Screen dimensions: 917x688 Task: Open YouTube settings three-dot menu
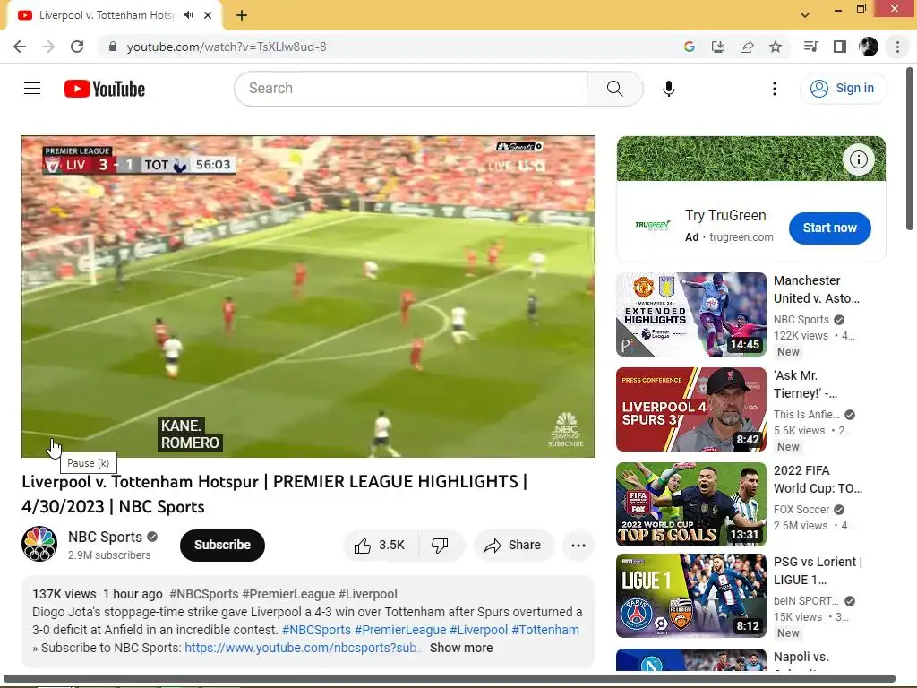tap(775, 89)
